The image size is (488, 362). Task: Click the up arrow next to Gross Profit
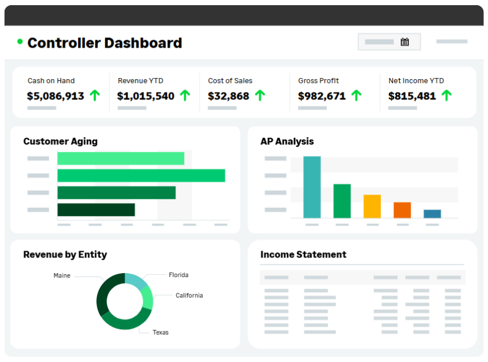[356, 96]
